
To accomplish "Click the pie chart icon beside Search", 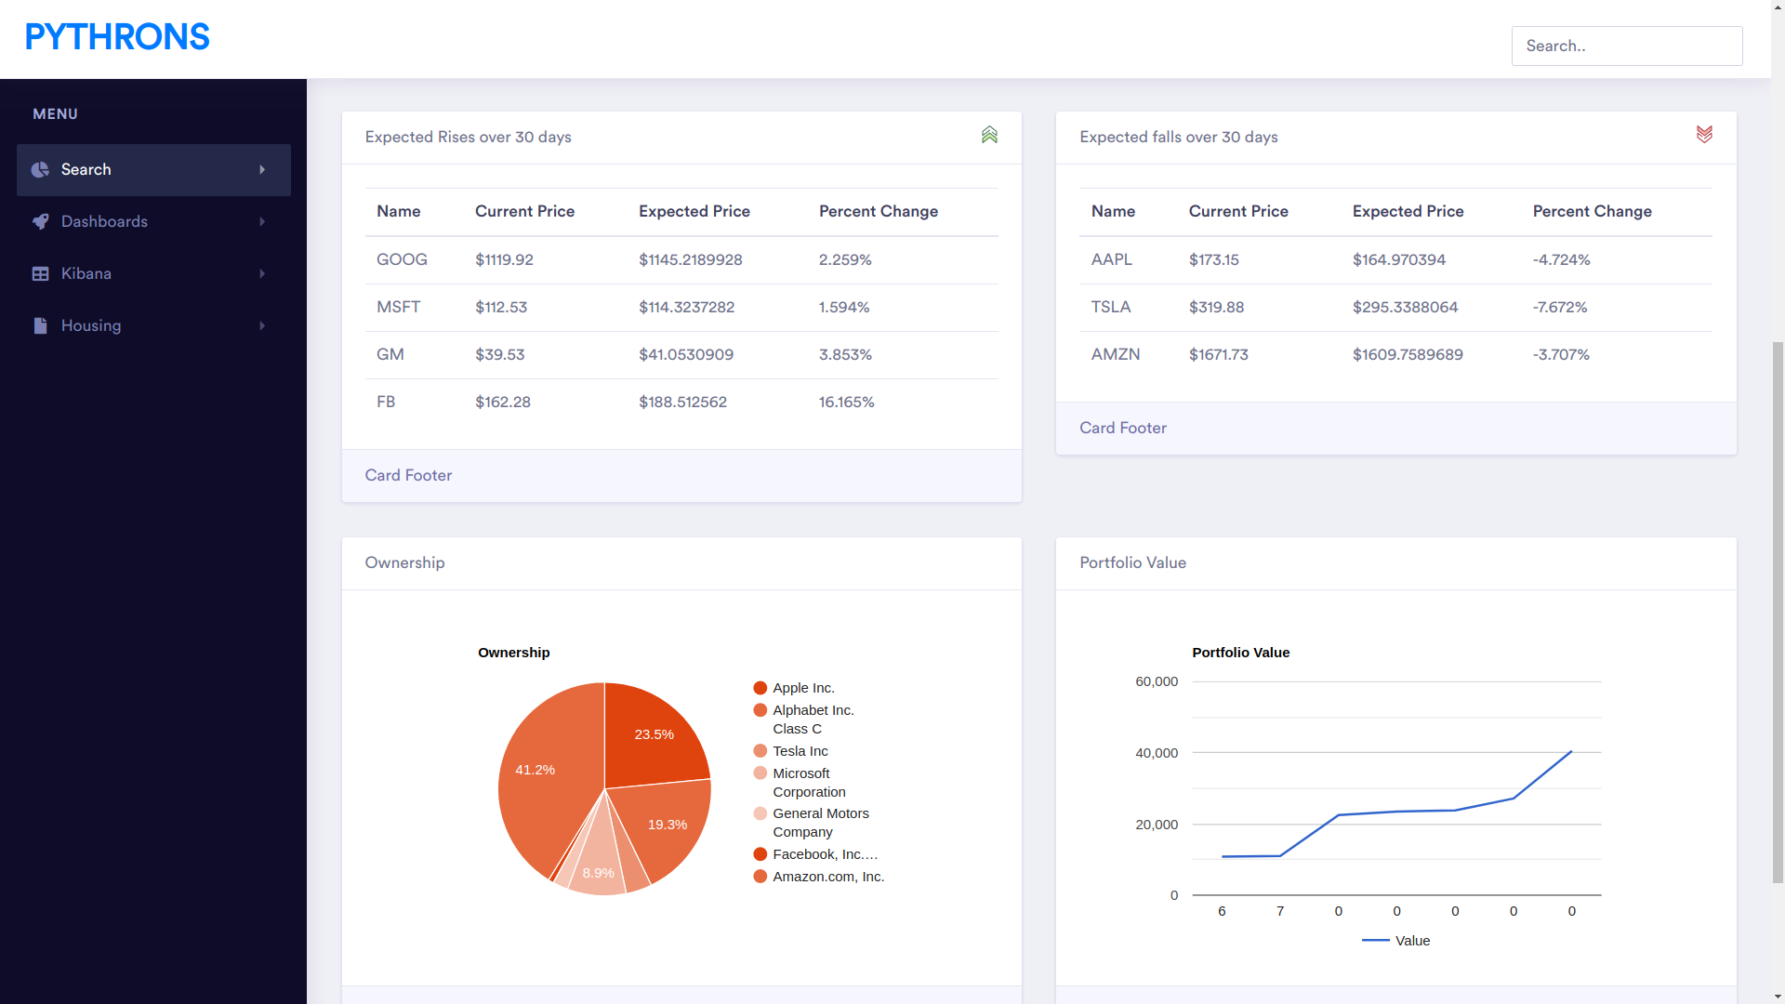I will point(40,169).
